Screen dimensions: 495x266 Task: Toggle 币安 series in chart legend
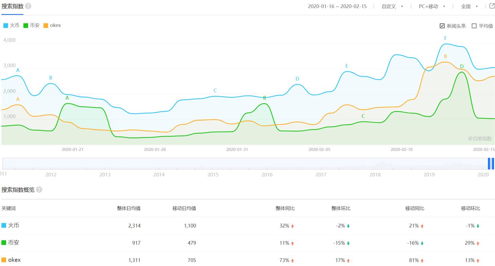pos(32,25)
